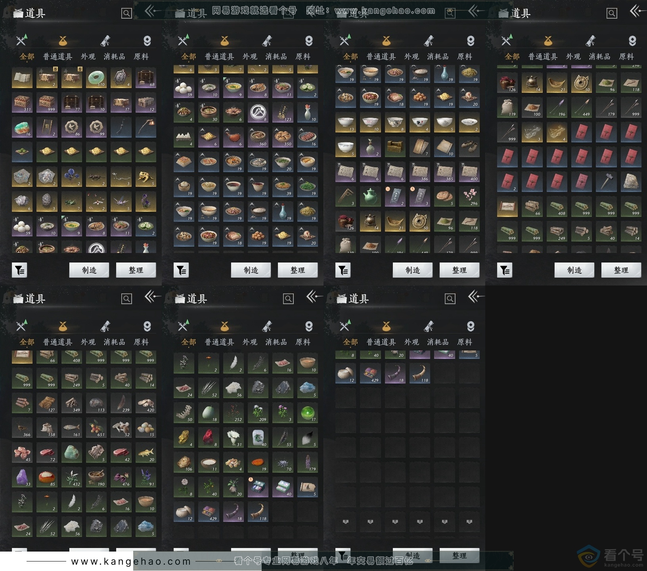This screenshot has height=571, width=647.
Task: Open search in the fourth top-row panel
Action: 612,13
